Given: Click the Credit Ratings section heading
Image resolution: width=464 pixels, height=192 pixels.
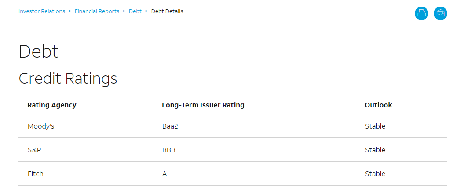Looking at the screenshot, I should [68, 78].
